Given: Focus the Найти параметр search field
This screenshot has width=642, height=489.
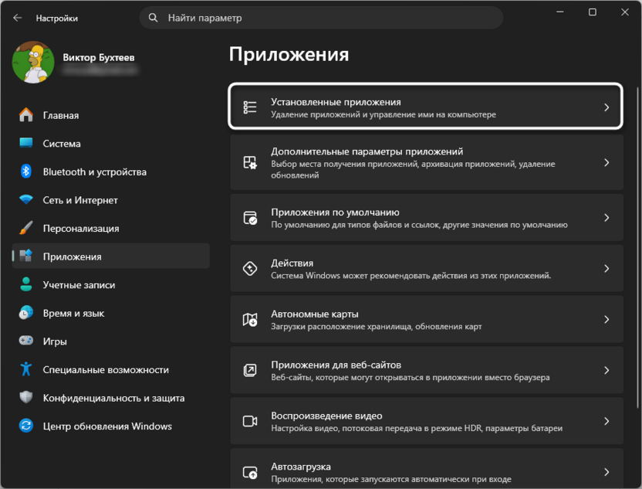Looking at the screenshot, I should (321, 18).
